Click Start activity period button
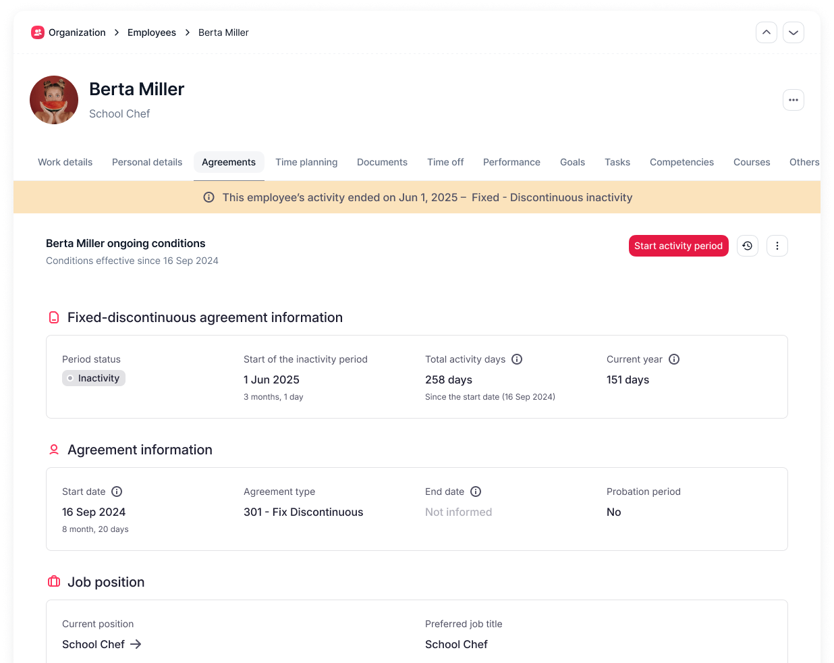 pos(678,246)
